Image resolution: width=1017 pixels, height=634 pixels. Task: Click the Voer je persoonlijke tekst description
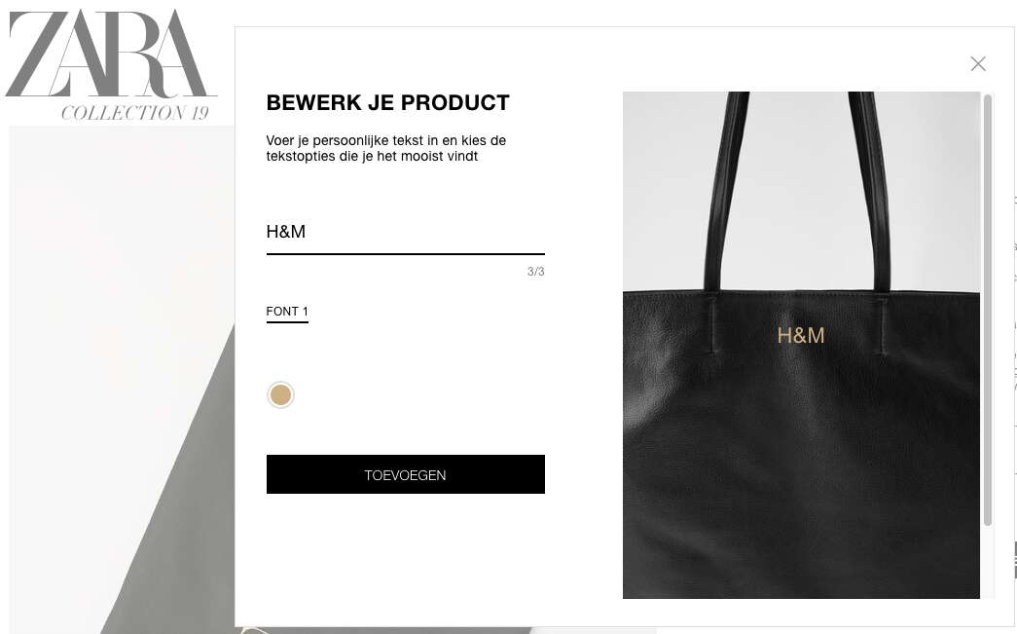pyautogui.click(x=386, y=148)
